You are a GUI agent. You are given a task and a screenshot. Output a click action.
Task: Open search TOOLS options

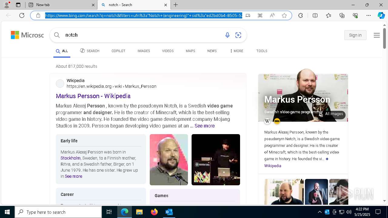[262, 51]
